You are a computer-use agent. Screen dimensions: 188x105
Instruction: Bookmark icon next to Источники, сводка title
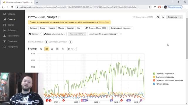[59, 17]
